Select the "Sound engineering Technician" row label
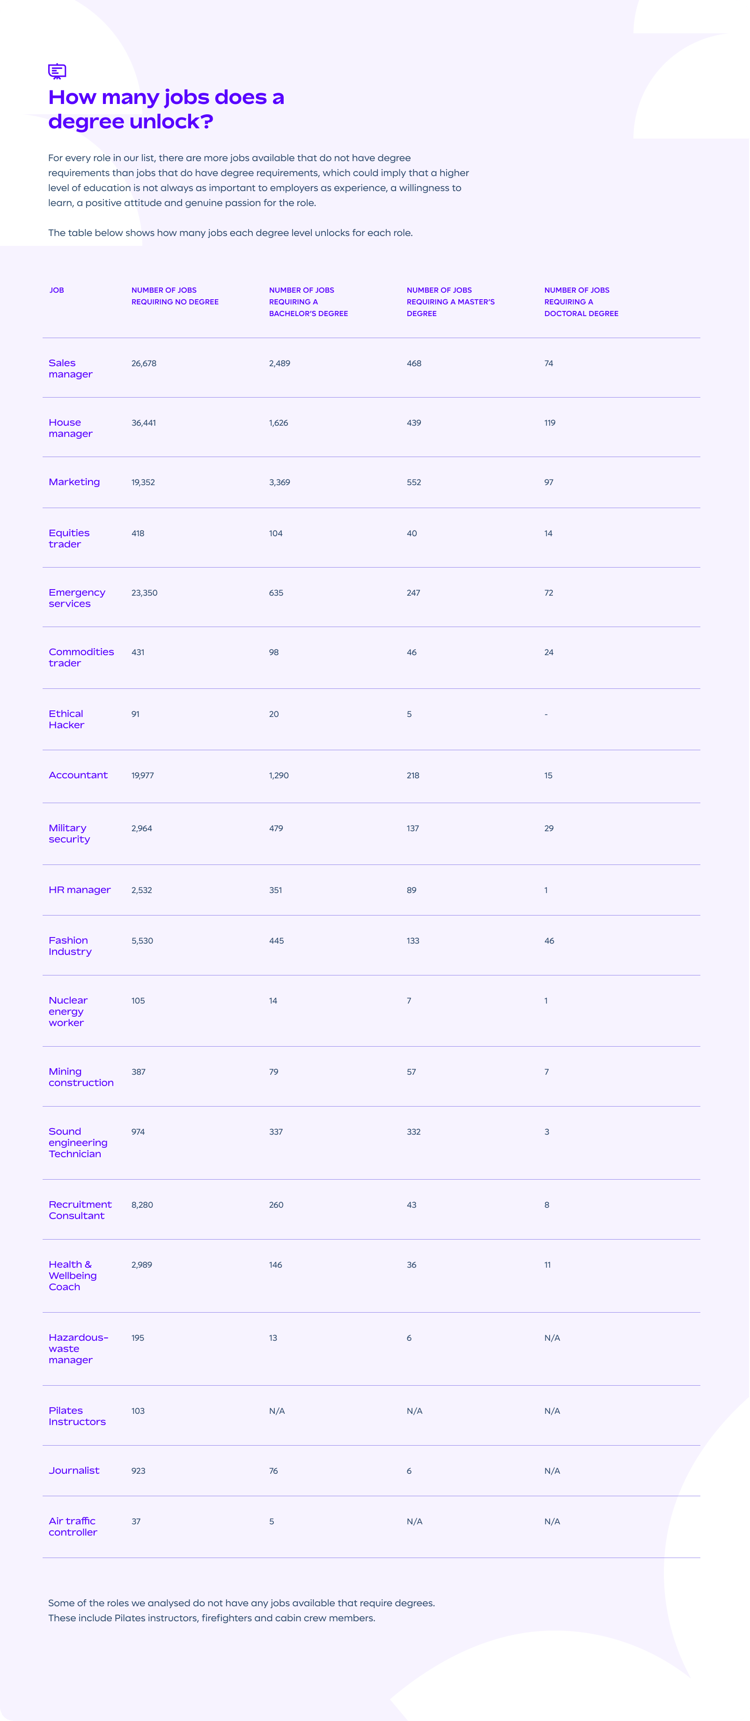Image resolution: width=750 pixels, height=1721 pixels. [x=77, y=1143]
